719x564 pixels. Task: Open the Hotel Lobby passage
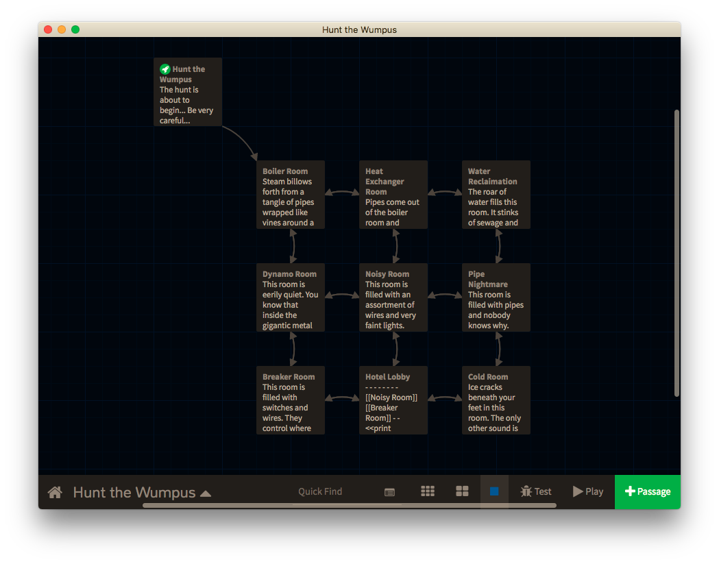[x=393, y=400]
